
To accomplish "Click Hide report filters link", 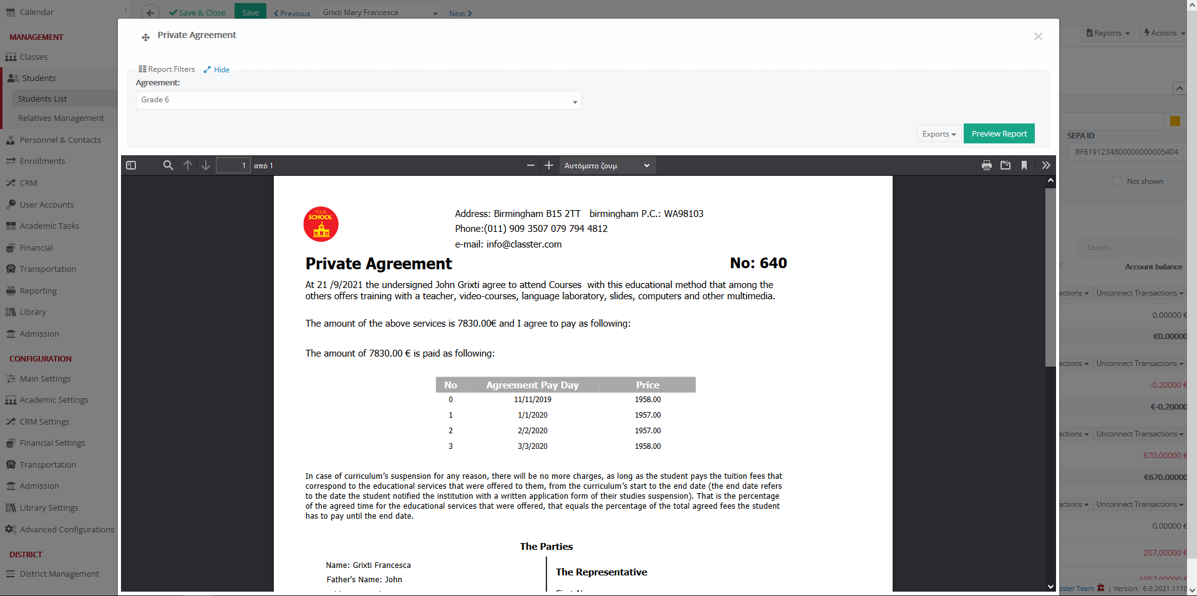I will click(216, 69).
